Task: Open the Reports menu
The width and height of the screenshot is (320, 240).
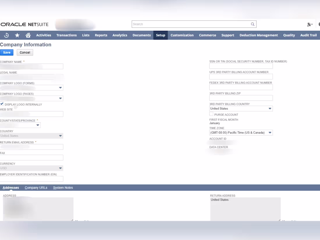Action: click(101, 35)
